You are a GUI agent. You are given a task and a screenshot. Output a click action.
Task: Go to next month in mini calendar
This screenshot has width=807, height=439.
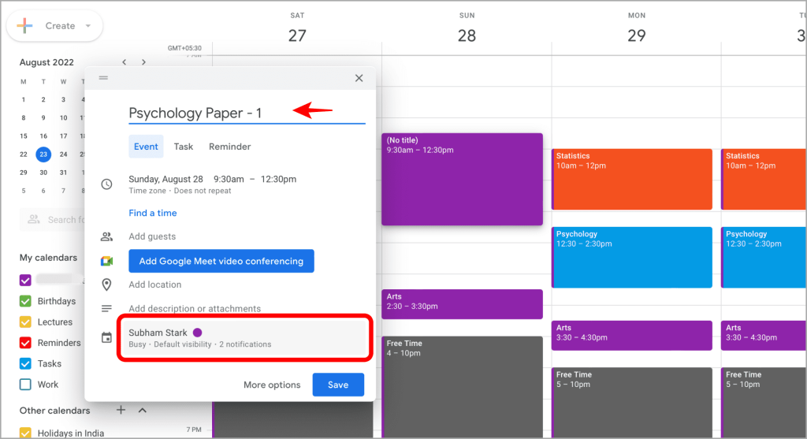pyautogui.click(x=143, y=61)
